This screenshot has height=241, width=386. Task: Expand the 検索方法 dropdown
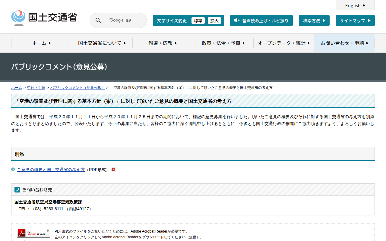tap(314, 20)
